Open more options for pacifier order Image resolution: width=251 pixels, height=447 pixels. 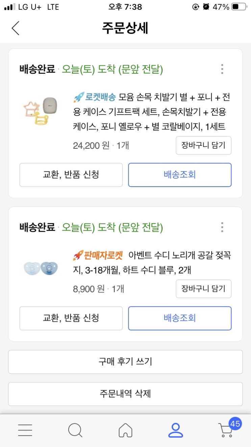click(x=222, y=227)
